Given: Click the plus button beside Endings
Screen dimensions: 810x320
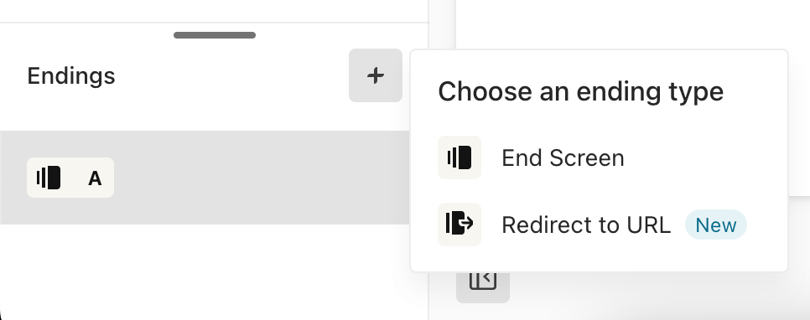Looking at the screenshot, I should (376, 75).
